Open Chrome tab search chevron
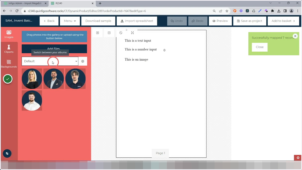Image resolution: width=302 pixels, height=170 pixels. 271,3
